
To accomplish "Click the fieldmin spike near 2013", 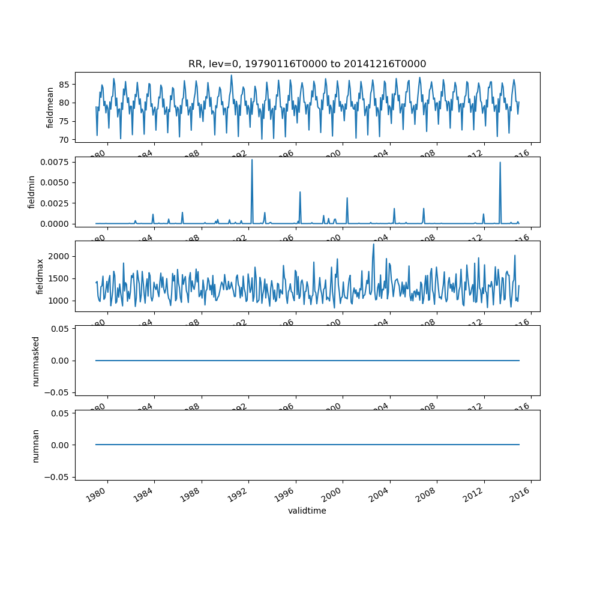I will (500, 163).
